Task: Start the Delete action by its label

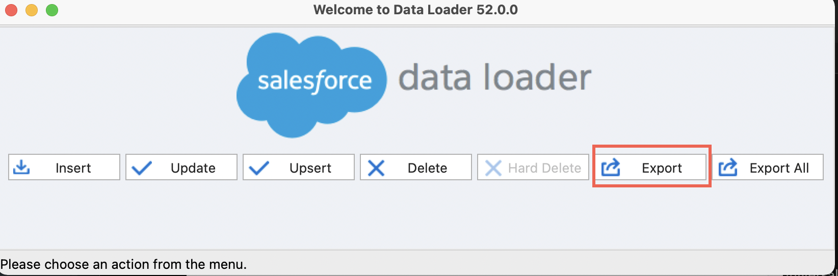Action: click(427, 168)
